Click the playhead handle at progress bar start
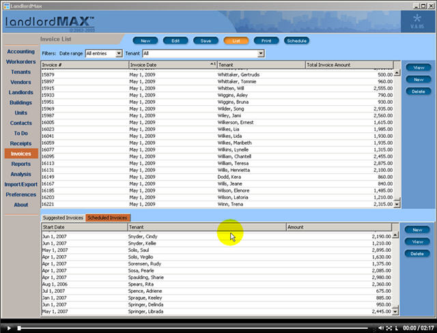 tap(19, 328)
